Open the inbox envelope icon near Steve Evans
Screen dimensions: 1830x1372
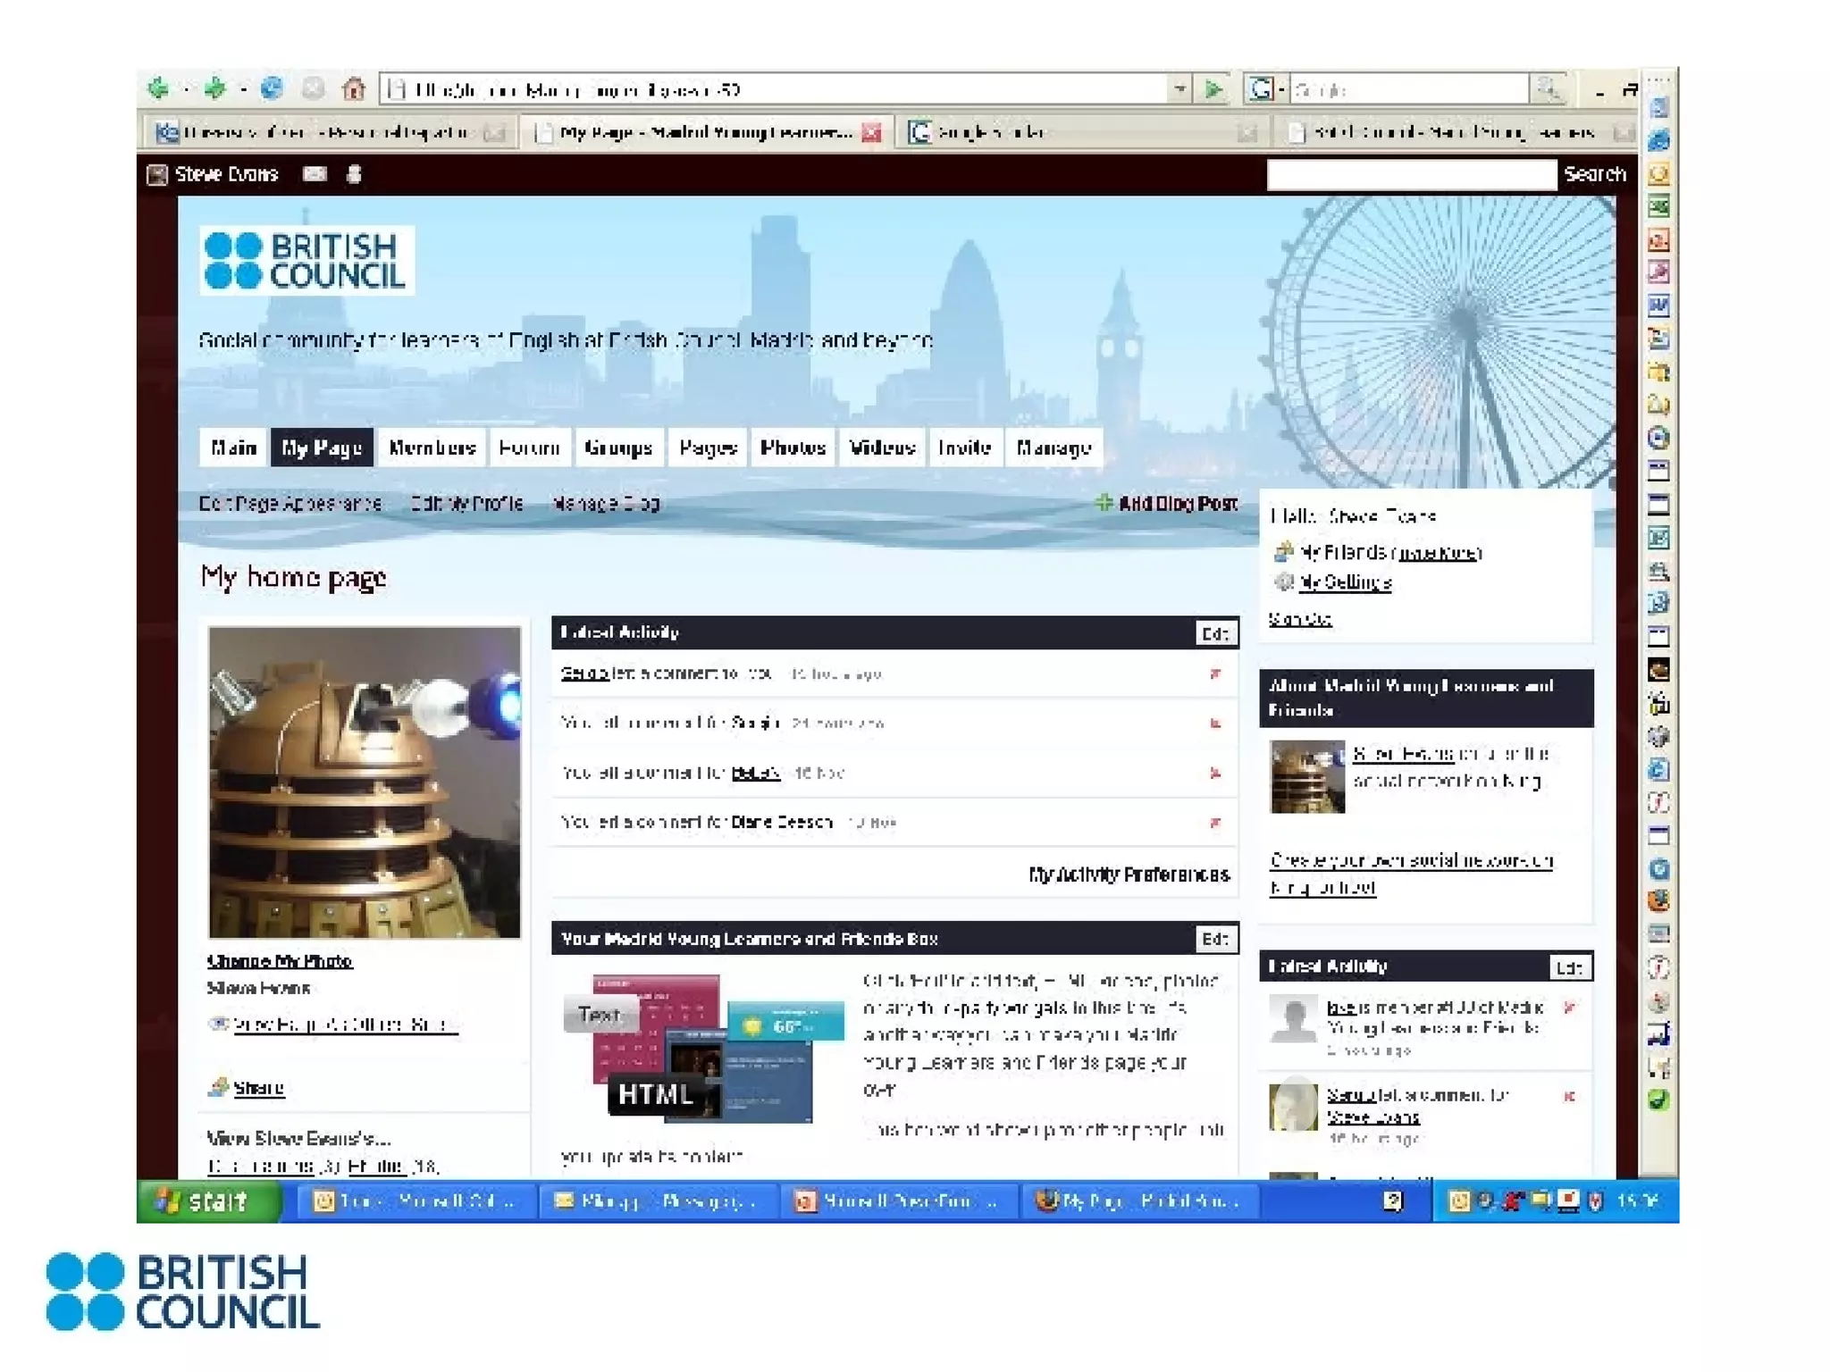coord(315,174)
